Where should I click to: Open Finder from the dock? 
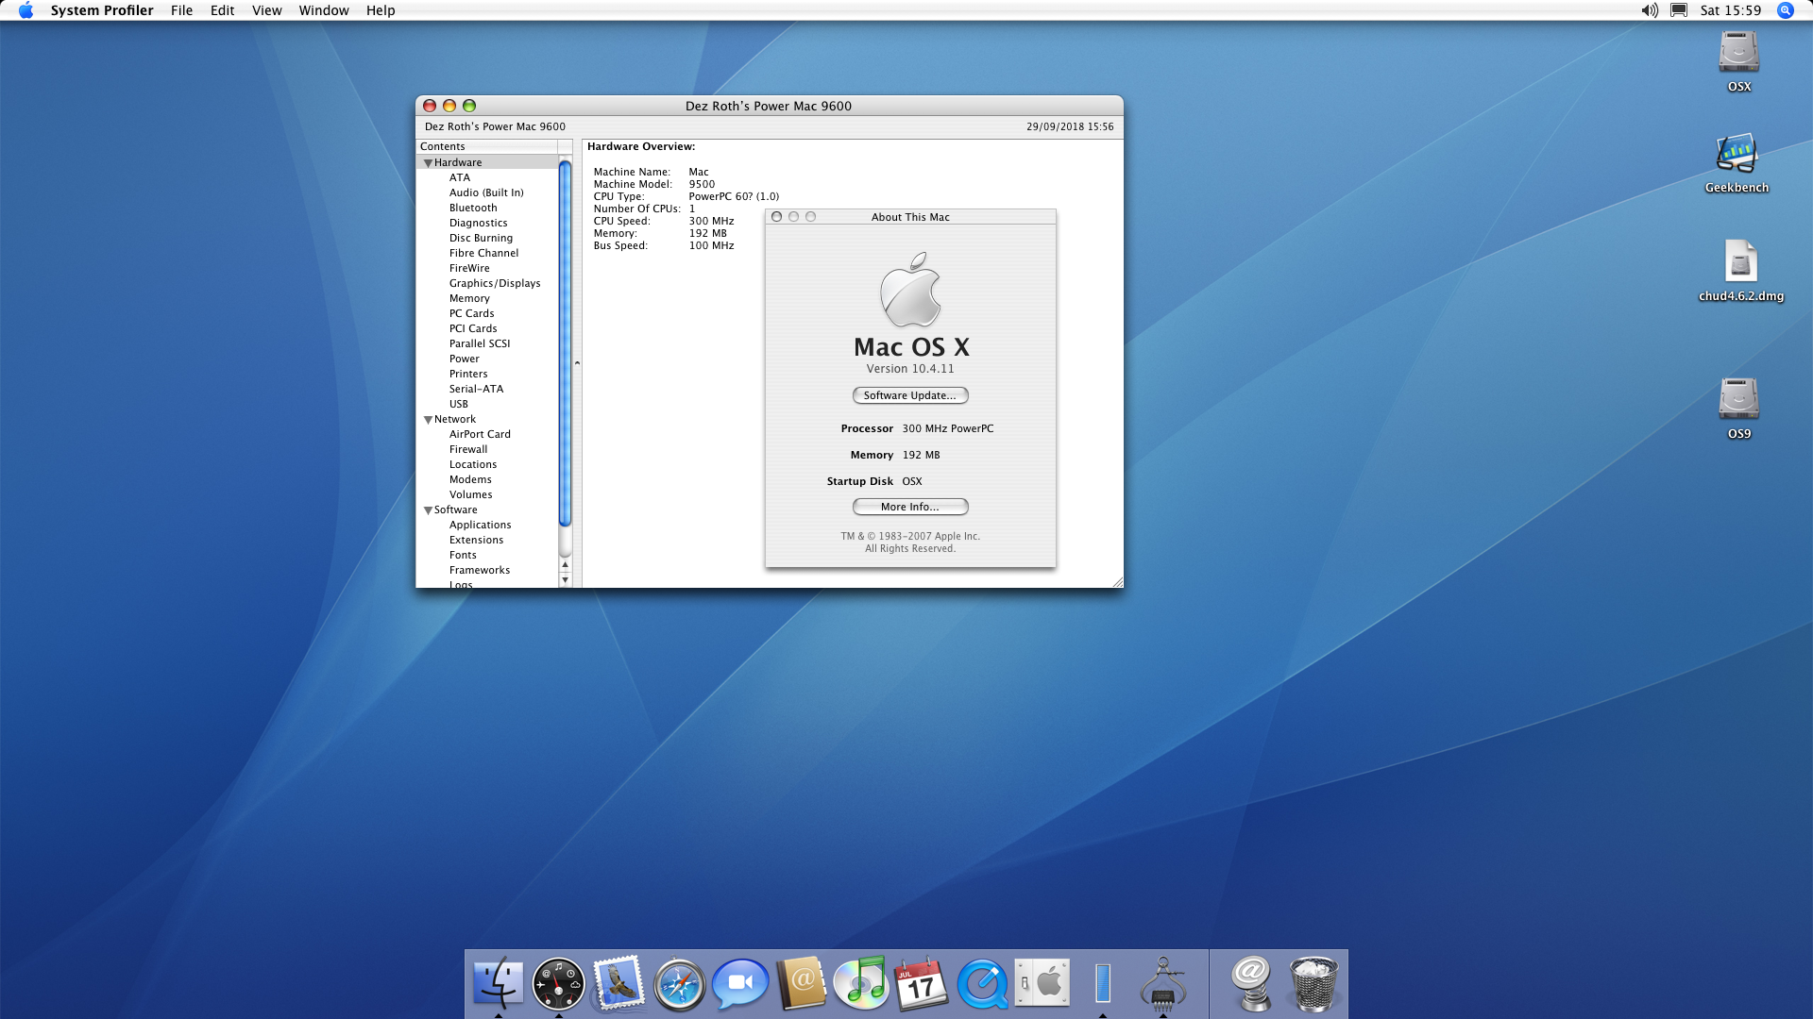pyautogui.click(x=498, y=983)
